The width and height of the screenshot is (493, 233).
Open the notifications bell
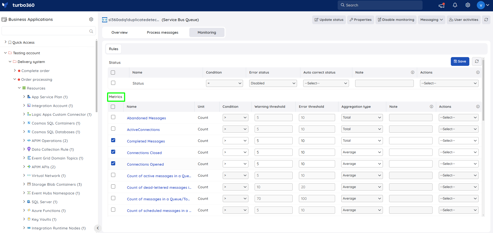pyautogui.click(x=455, y=5)
